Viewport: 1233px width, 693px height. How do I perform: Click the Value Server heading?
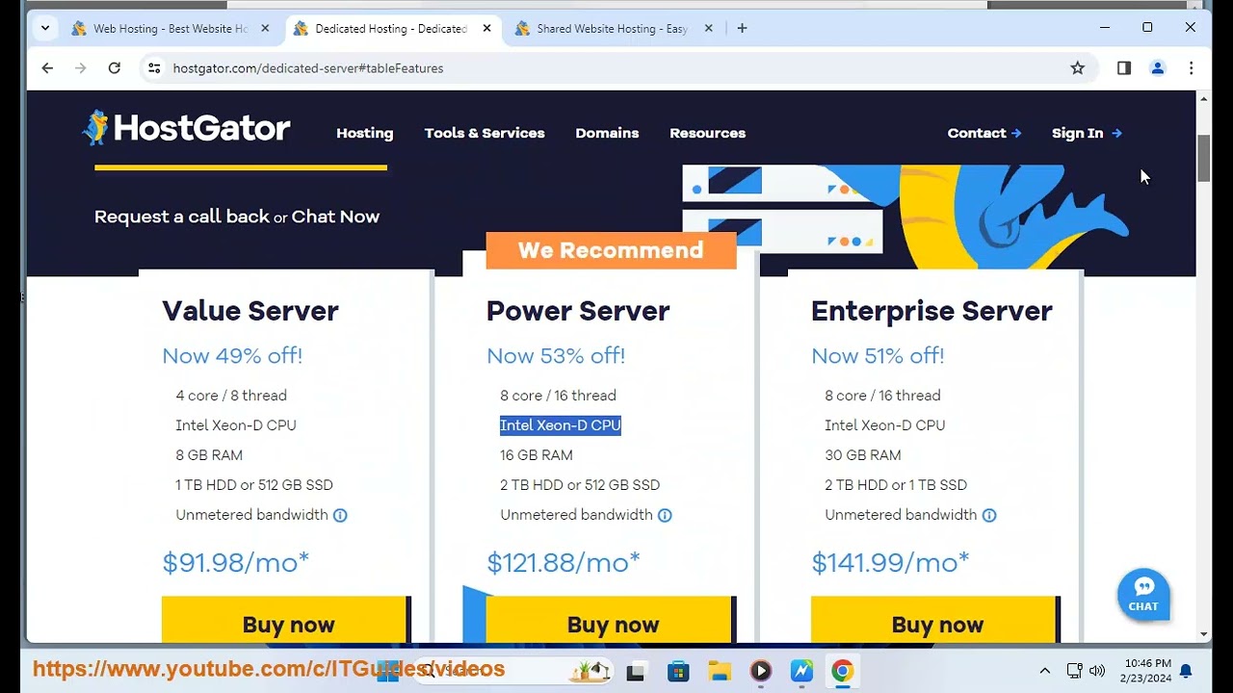coord(250,311)
